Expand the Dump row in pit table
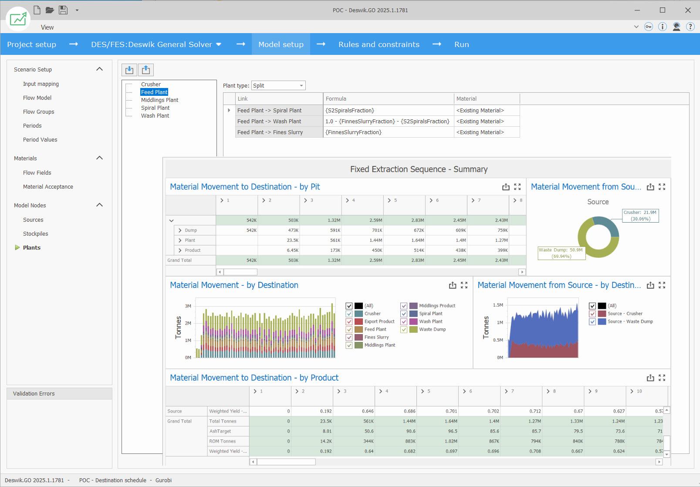Screen dimensions: 700x487 pos(180,230)
